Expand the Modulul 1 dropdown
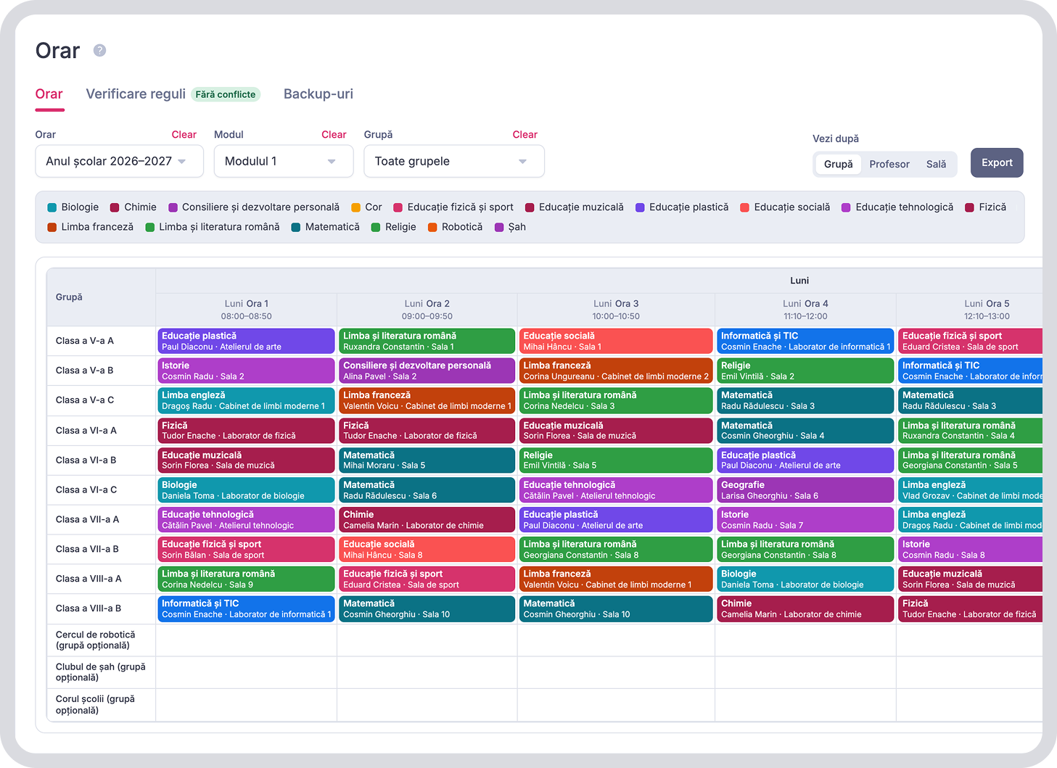 [284, 161]
